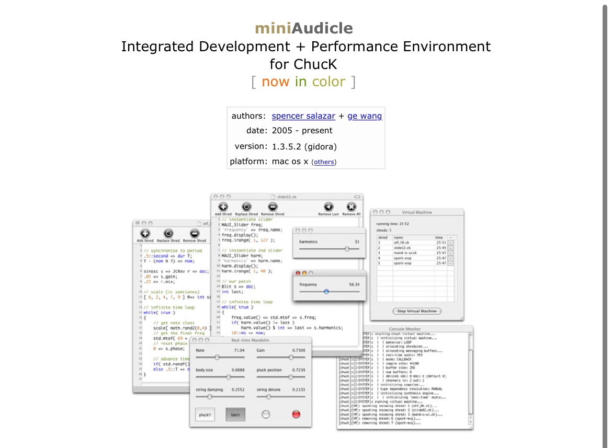Remove shred slide02.ck with its minus button

[x=450, y=248]
